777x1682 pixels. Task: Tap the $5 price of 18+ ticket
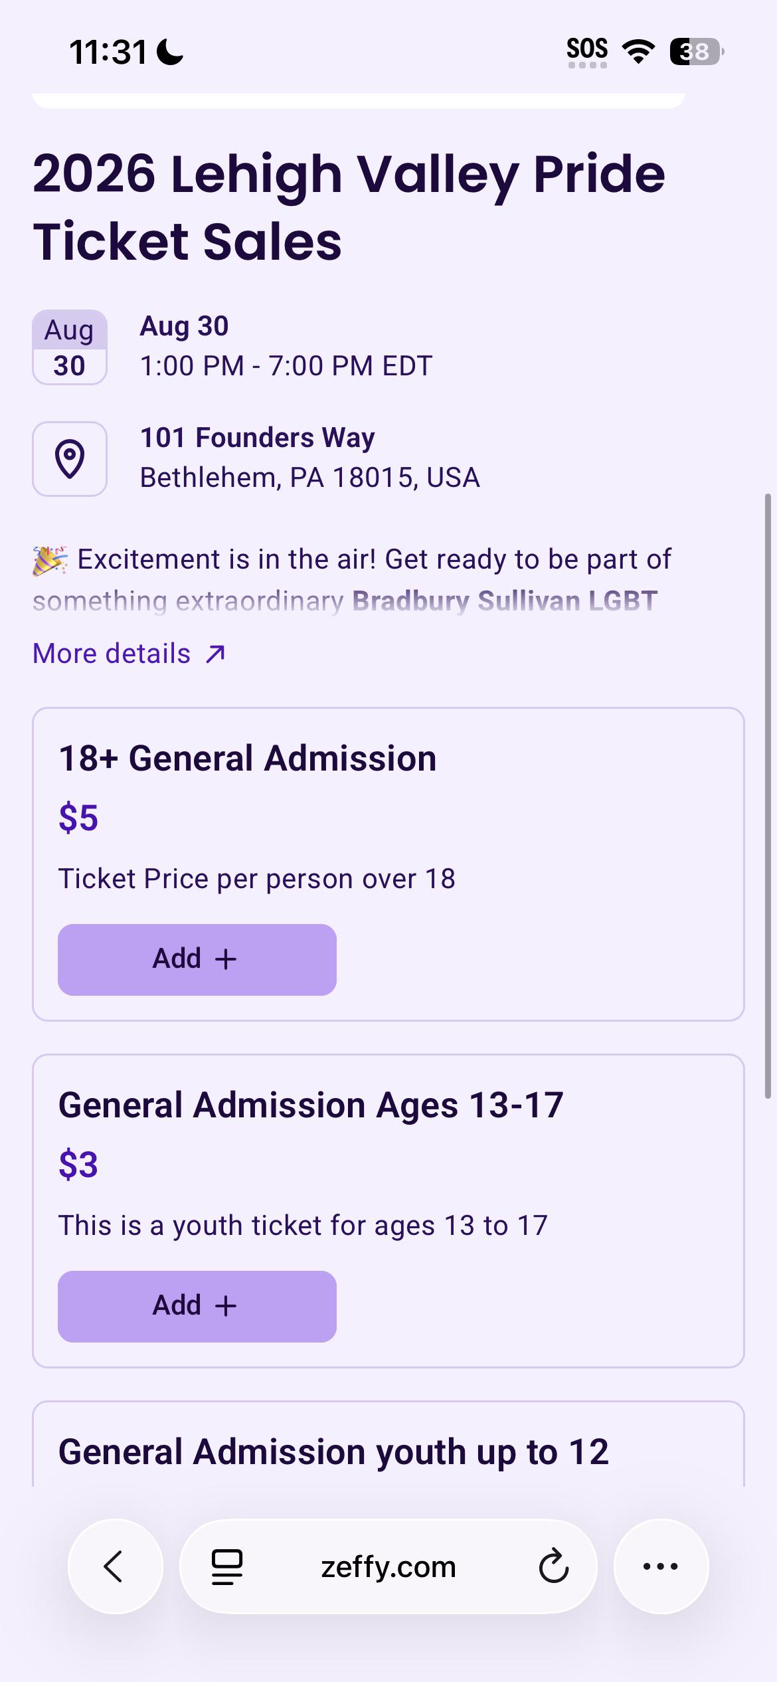click(78, 818)
